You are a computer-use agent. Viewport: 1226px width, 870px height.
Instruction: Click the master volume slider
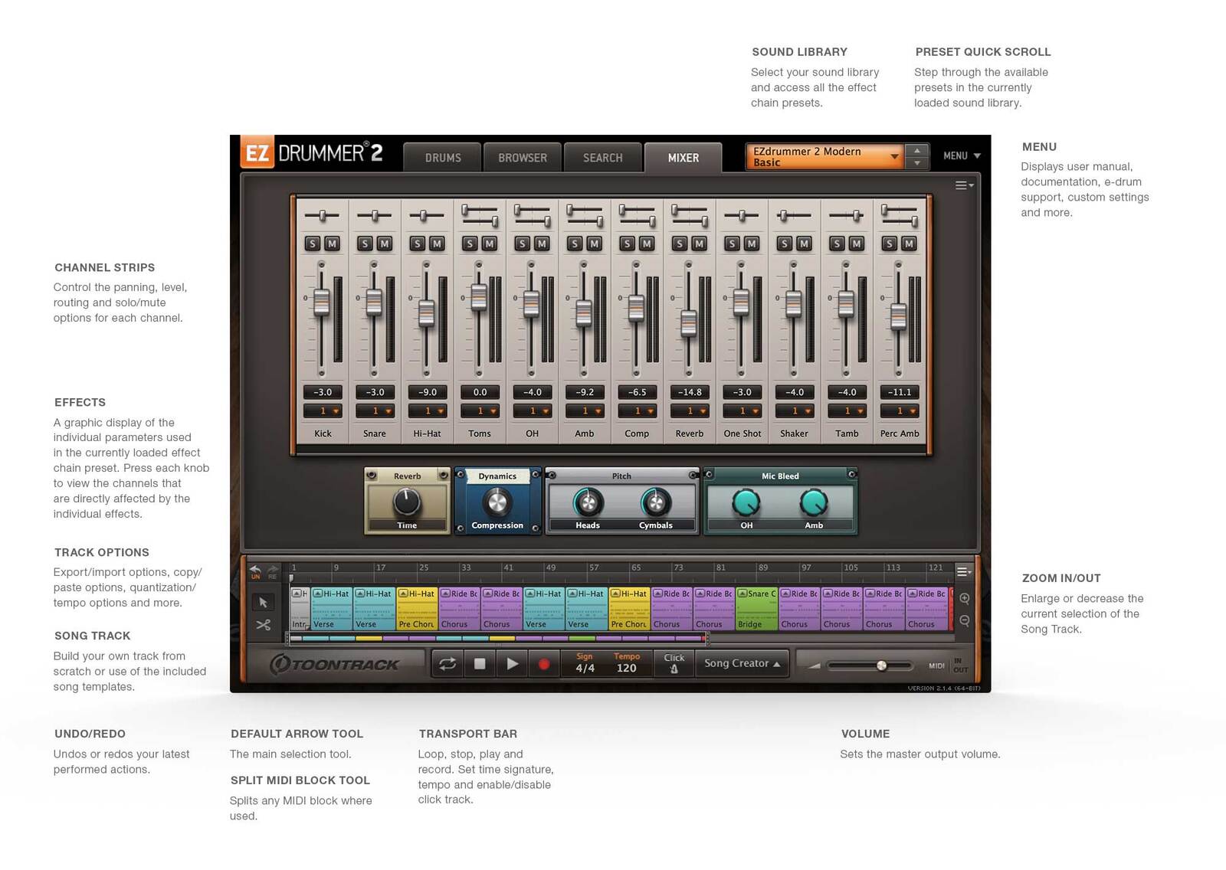pos(881,666)
